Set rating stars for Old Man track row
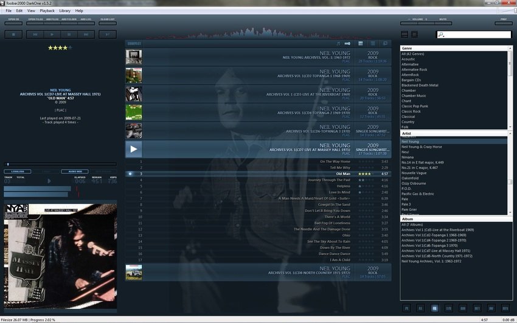The width and height of the screenshot is (517, 323). [366, 174]
